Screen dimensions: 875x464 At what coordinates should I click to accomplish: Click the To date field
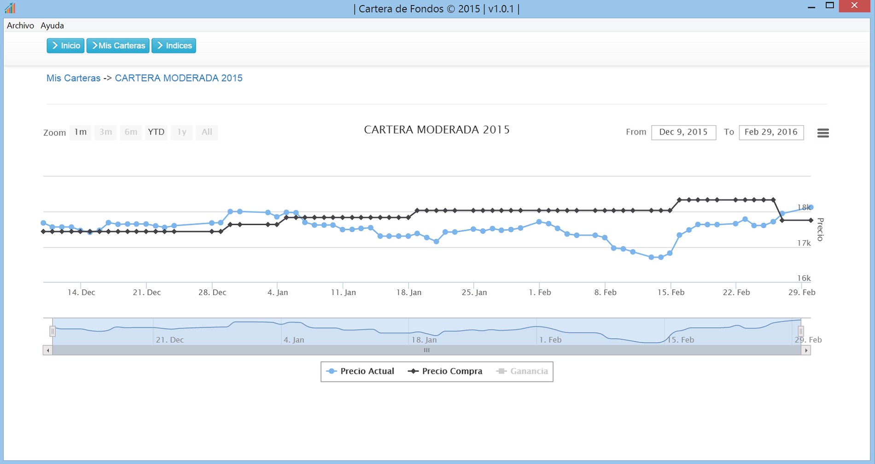point(771,133)
